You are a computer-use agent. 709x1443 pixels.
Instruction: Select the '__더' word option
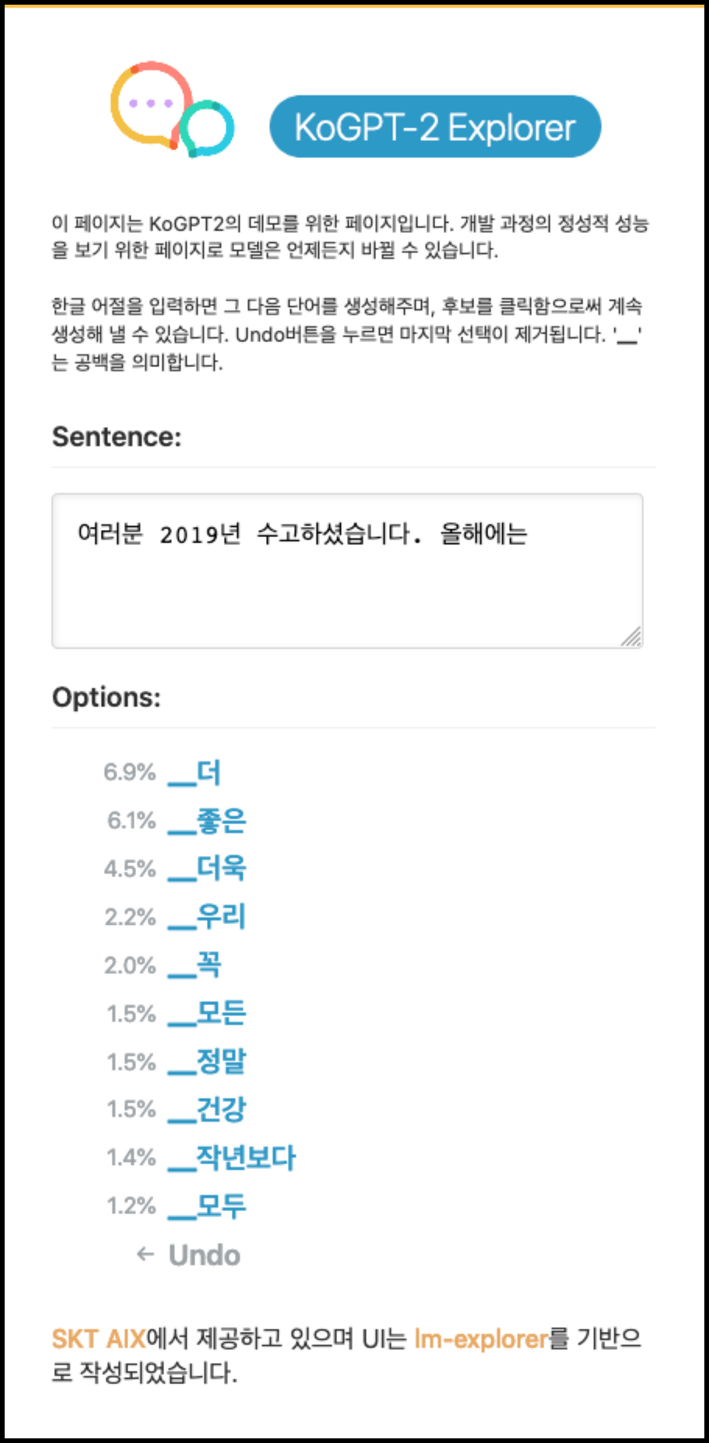(x=194, y=773)
